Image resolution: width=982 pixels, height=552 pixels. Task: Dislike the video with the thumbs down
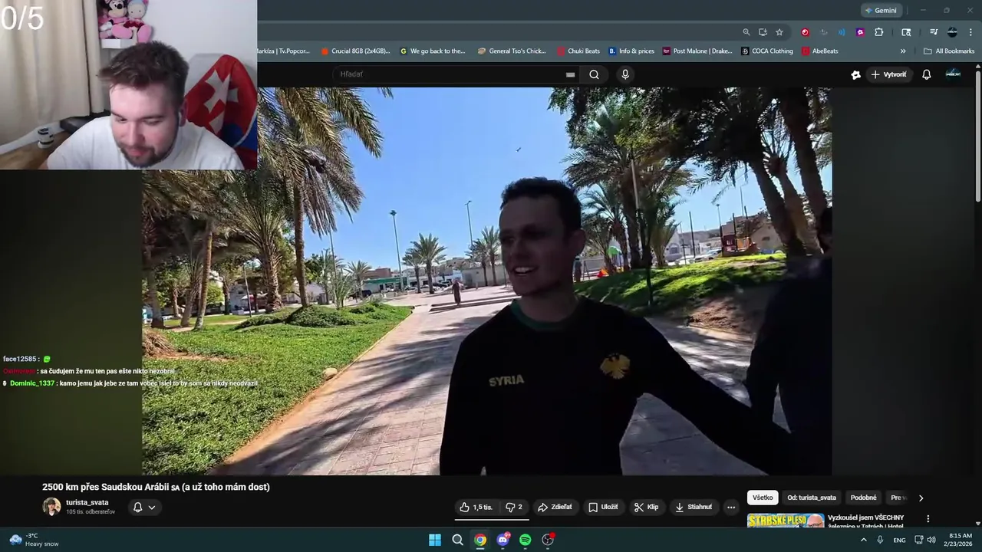click(514, 507)
